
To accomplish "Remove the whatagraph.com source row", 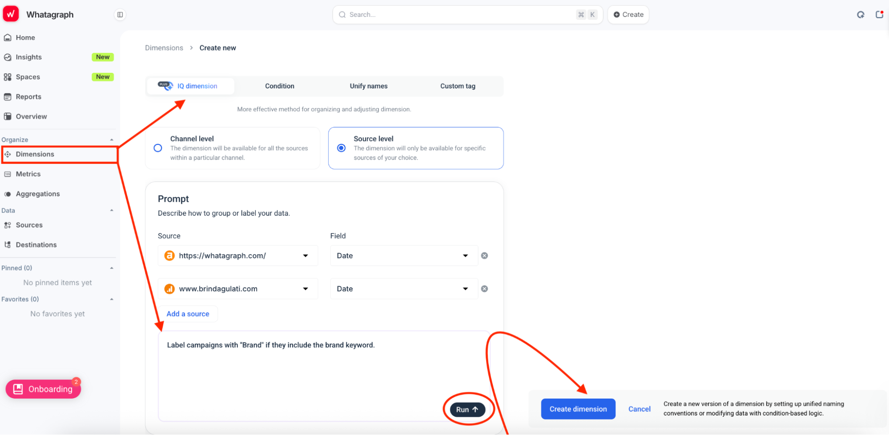I will coord(484,256).
